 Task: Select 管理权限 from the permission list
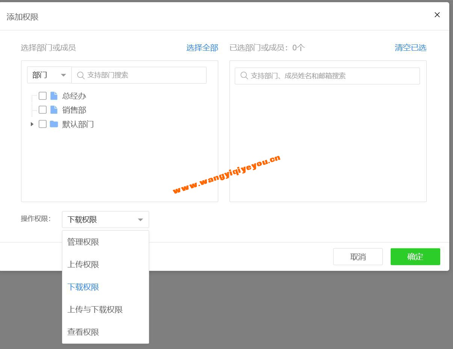pos(83,242)
